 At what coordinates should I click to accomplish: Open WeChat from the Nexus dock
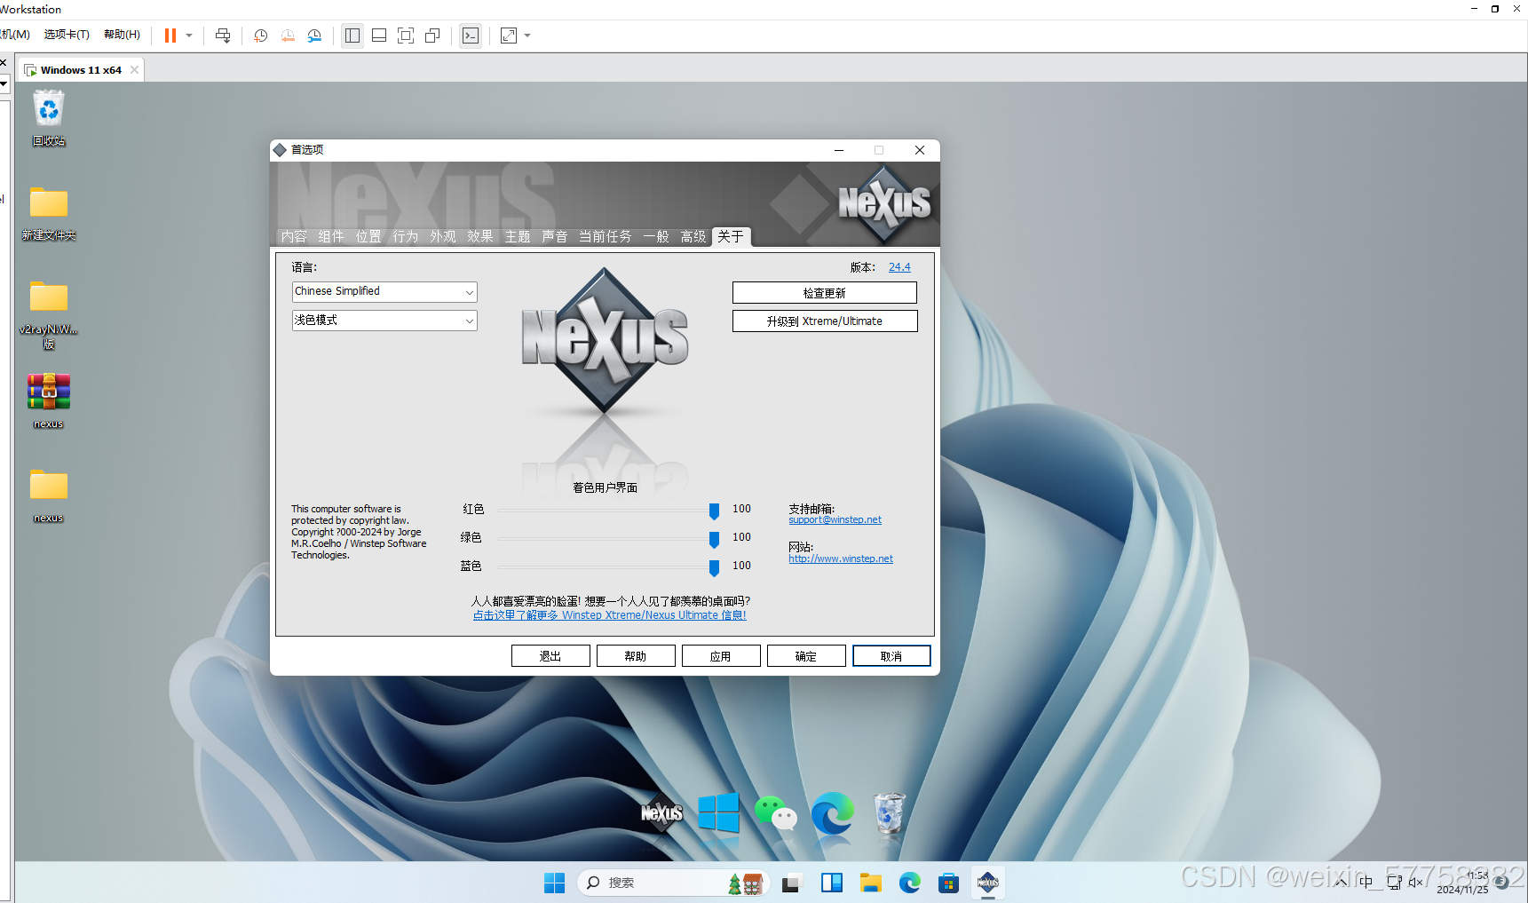tap(776, 812)
